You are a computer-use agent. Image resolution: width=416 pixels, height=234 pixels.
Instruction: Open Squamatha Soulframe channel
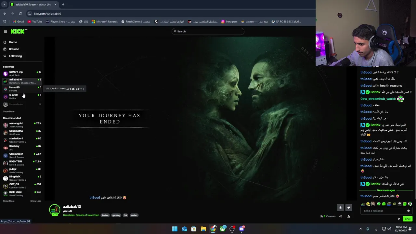click(22, 132)
